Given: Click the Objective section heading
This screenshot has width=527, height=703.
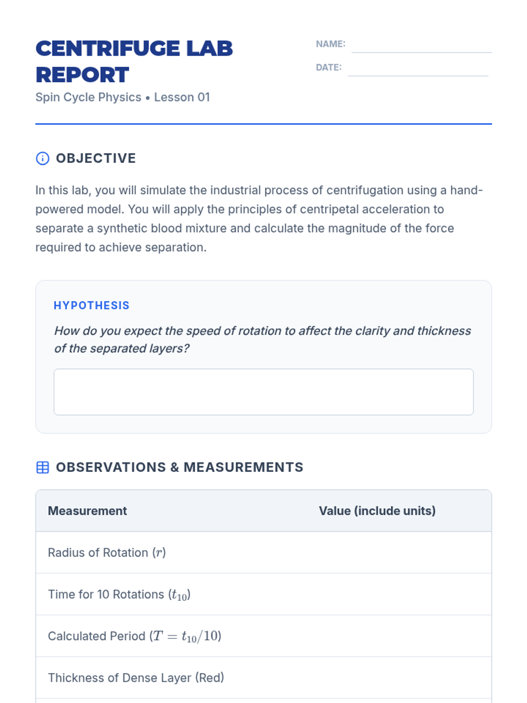Looking at the screenshot, I should [96, 158].
